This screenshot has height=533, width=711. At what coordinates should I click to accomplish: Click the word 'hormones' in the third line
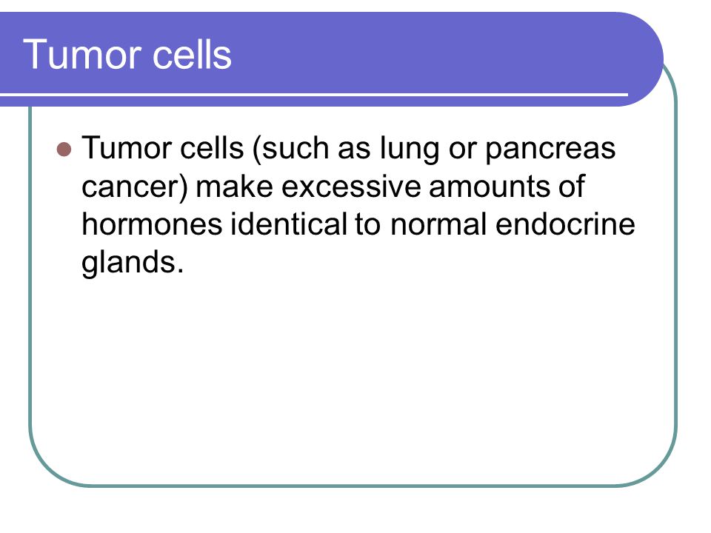click(152, 224)
